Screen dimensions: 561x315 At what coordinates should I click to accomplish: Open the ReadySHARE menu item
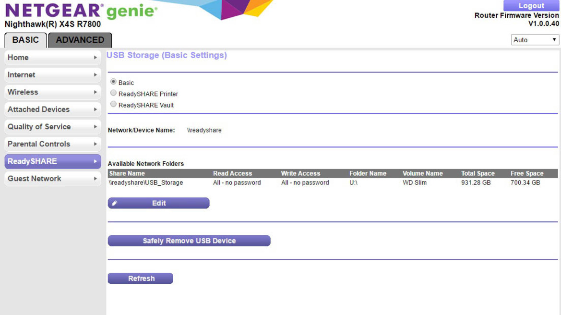(53, 161)
